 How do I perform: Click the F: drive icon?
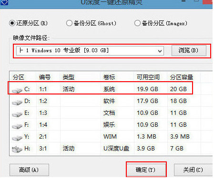[x=17, y=126]
